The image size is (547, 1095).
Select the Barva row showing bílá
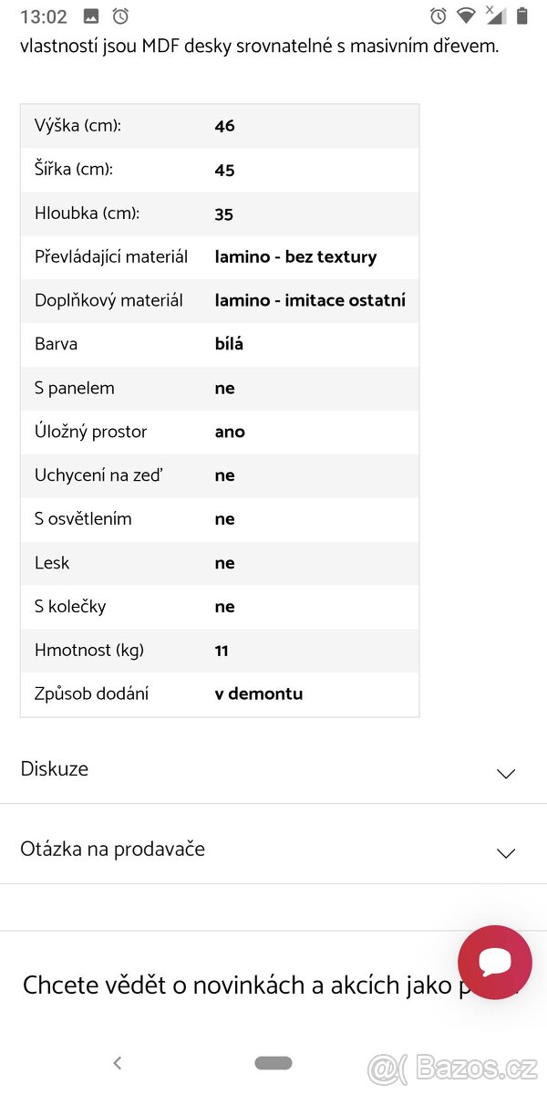pyautogui.click(x=219, y=344)
